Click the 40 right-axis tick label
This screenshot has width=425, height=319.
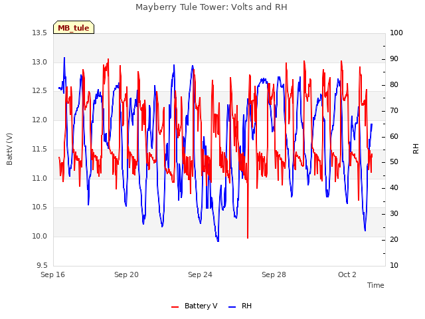394,187
